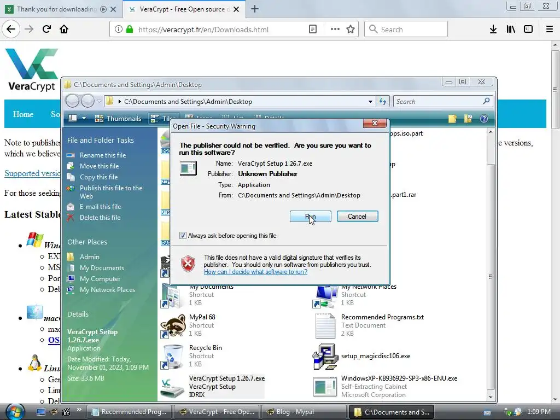Close the Security Warning dialog with X
Screen dimensions: 560x420
click(x=375, y=123)
